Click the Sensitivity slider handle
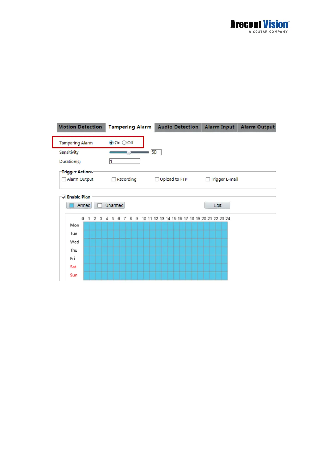This screenshot has height=465, width=329. (129, 152)
